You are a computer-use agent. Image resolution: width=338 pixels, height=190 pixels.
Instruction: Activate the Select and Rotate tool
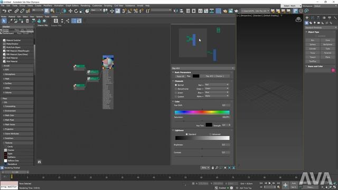coord(76,11)
